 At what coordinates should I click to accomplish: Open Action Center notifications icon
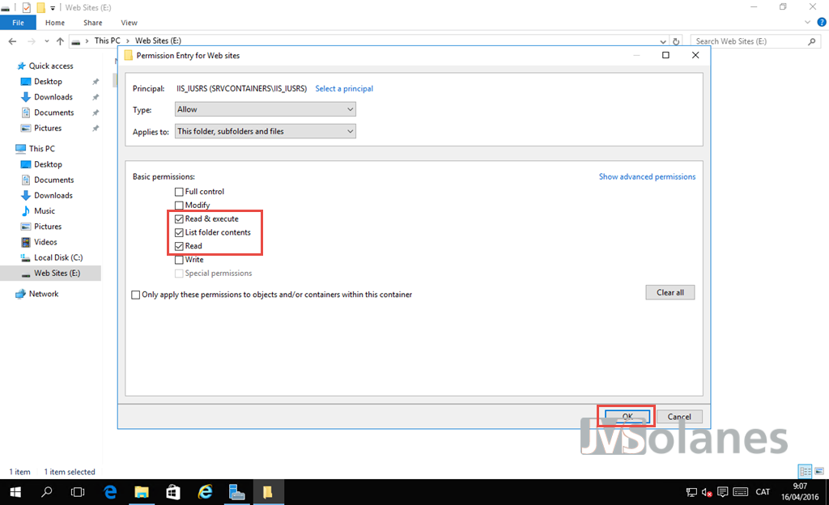[723, 492]
